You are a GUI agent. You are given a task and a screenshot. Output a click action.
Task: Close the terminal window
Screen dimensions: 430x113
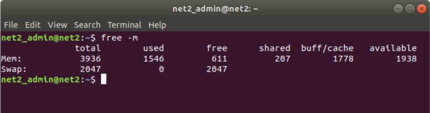tap(421, 9)
